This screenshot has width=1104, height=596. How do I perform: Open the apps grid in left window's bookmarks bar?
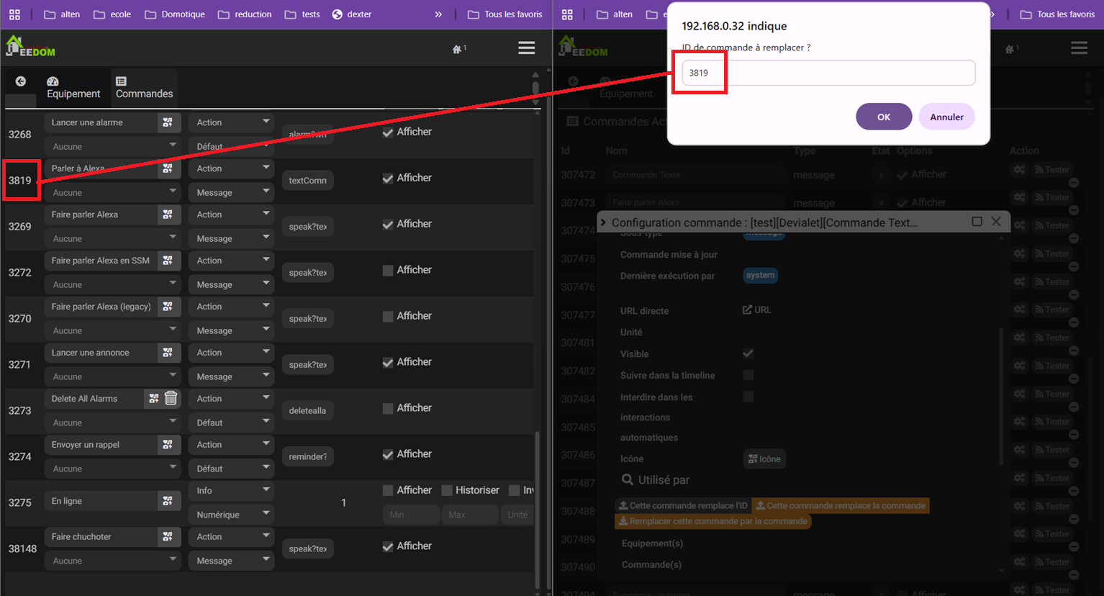pyautogui.click(x=14, y=14)
